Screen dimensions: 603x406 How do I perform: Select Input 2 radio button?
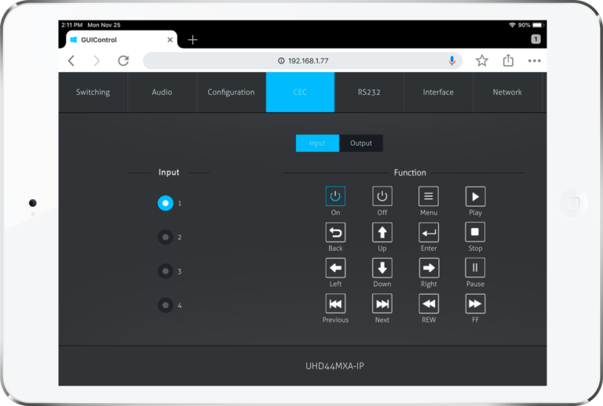tap(166, 237)
